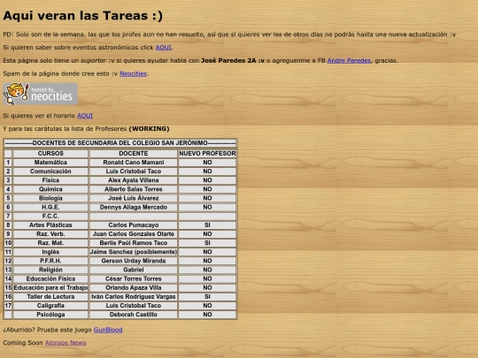Click the table title 'DOCENTES DE SECUNDARIA DEL COLEGIO SAN JERÓNIMO'
This screenshot has height=358, width=478.
[x=120, y=143]
